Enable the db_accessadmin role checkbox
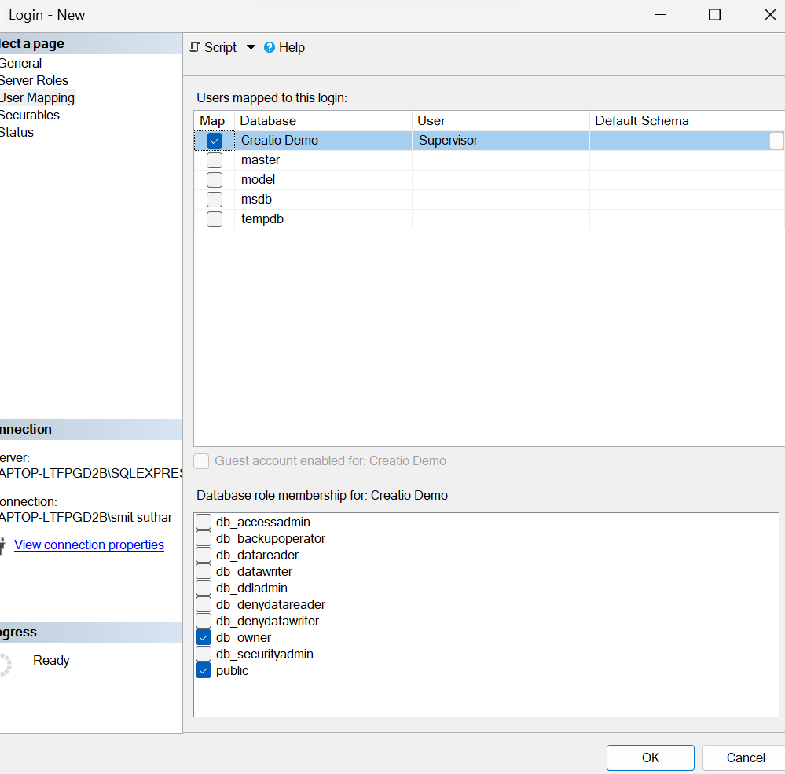The image size is (785, 774). tap(204, 522)
